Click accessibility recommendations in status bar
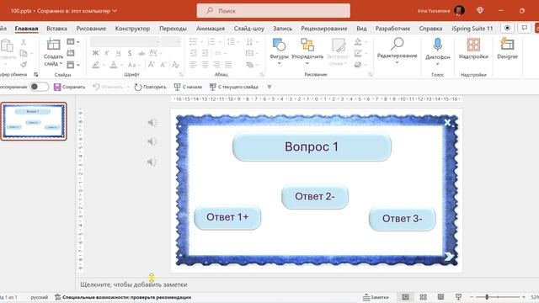This screenshot has height=303, width=539. (x=123, y=297)
